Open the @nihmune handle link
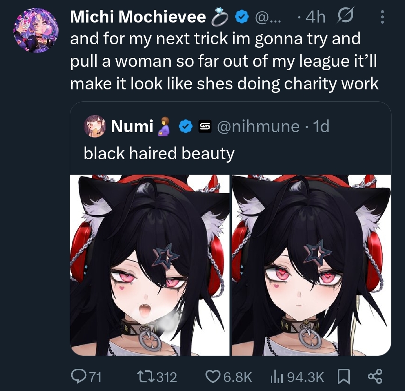The height and width of the screenshot is (391, 405). tap(258, 127)
